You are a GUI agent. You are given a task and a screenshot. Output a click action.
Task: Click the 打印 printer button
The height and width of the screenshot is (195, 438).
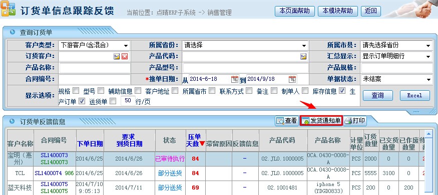(x=355, y=121)
